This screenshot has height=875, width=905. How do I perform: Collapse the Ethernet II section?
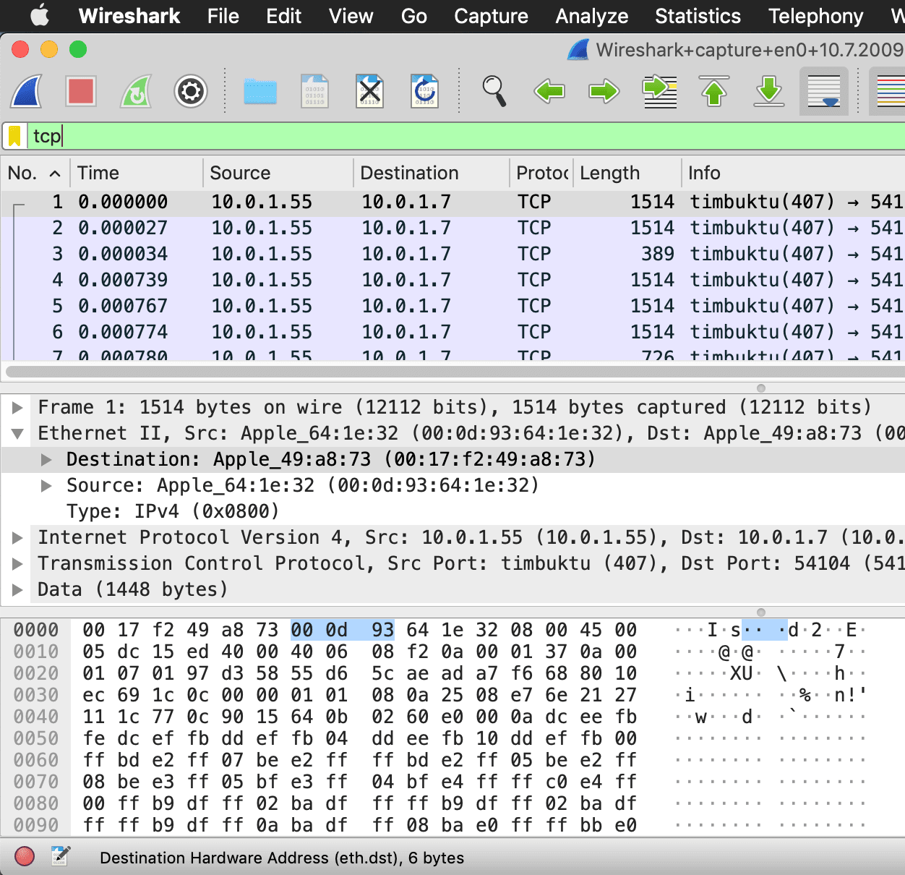tap(17, 433)
